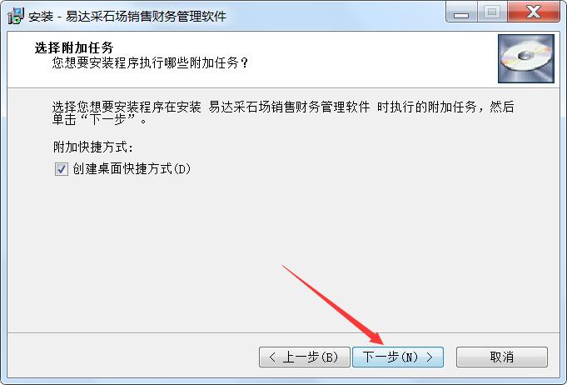567x385 pixels.
Task: Click the left chevron on 上一步(B)
Action: [x=272, y=357]
